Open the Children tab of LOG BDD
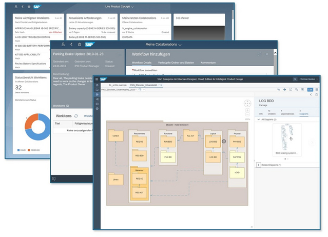 point(272,112)
